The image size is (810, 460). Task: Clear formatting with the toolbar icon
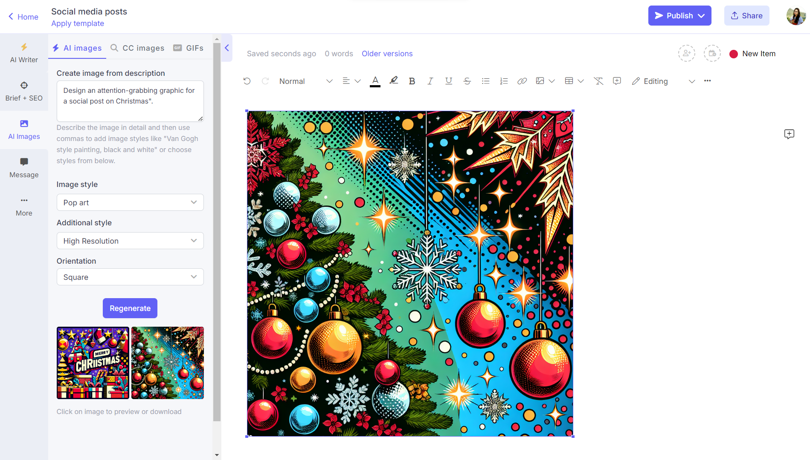pyautogui.click(x=598, y=80)
